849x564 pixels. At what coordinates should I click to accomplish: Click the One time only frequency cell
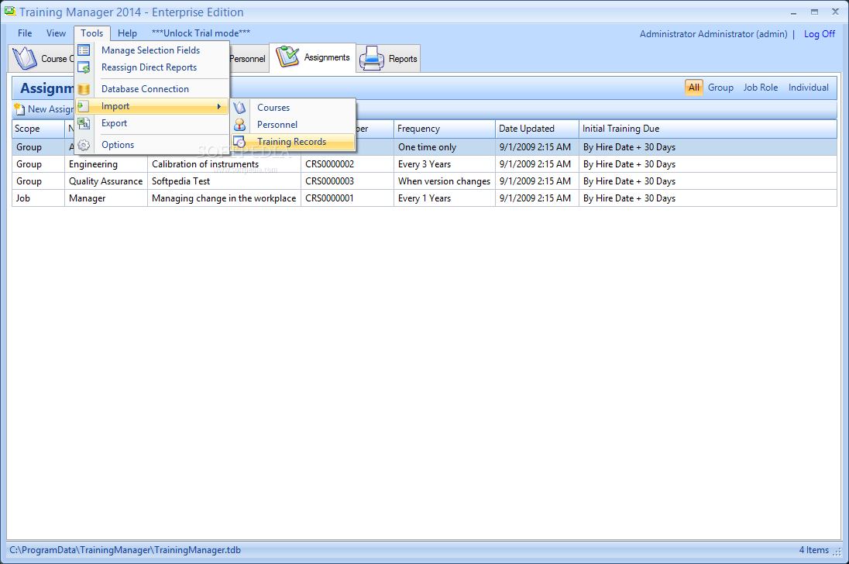tap(444, 147)
